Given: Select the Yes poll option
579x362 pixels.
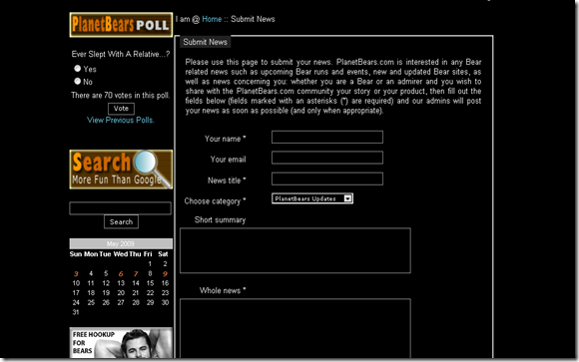Looking at the screenshot, I should 78,68.
